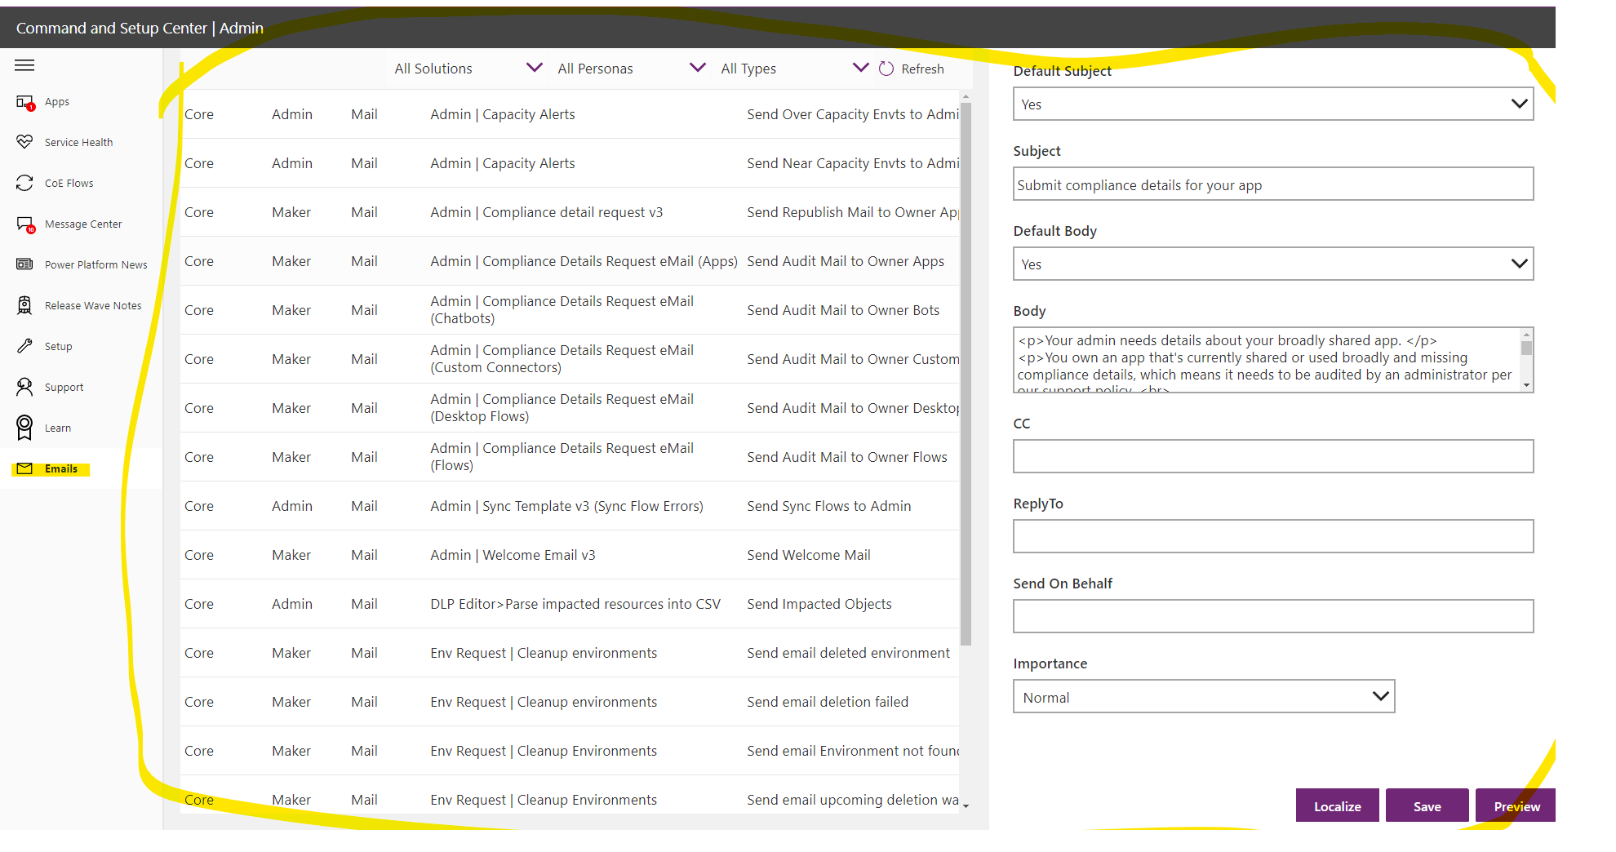Image resolution: width=1616 pixels, height=852 pixels.
Task: Select the Emails menu item
Action: pyautogui.click(x=60, y=468)
